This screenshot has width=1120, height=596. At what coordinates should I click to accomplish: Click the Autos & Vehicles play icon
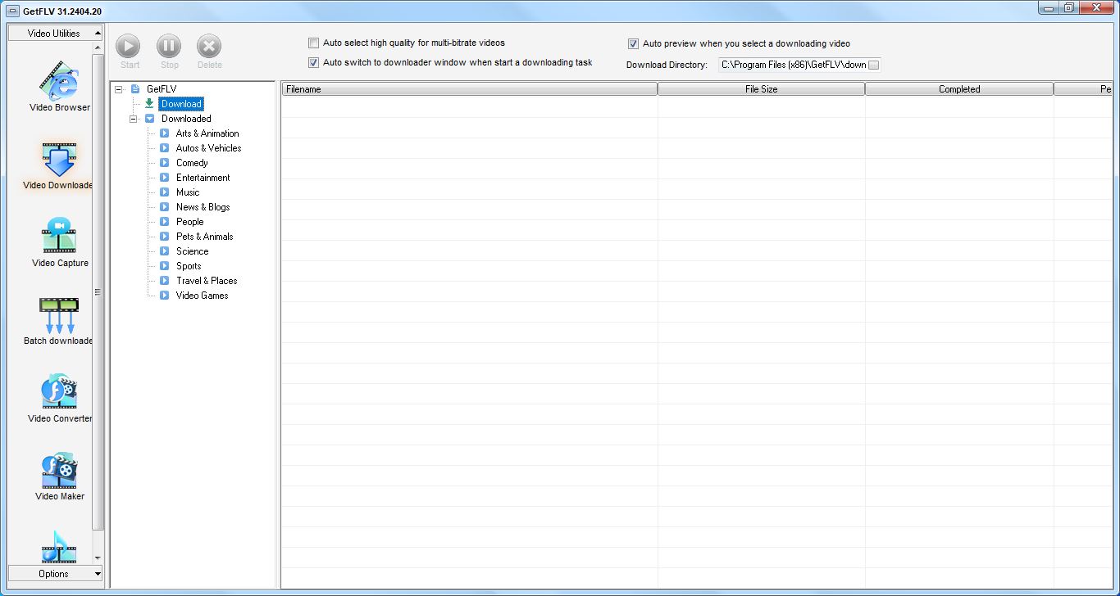[164, 148]
